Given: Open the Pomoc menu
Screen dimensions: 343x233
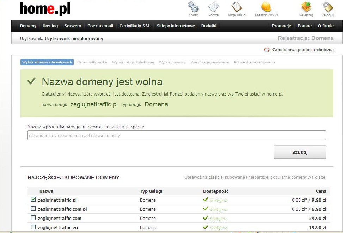Looking at the screenshot, I should [304, 26].
